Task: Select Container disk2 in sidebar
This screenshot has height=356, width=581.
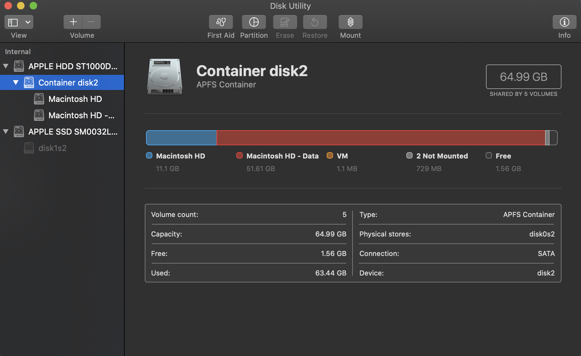Action: point(62,82)
